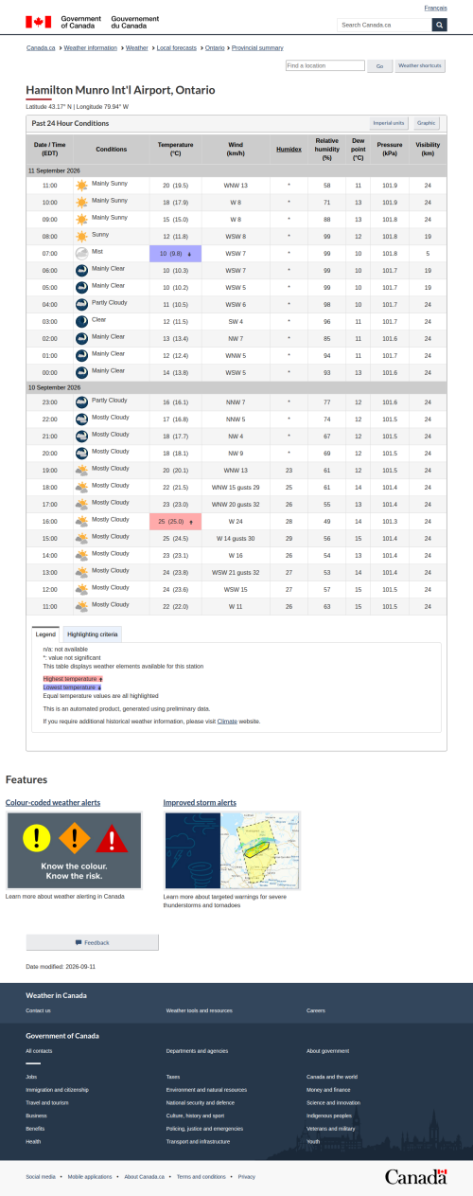Click the highlighted lowest temperature cell
Screen dimensions: 473x1196
click(176, 254)
